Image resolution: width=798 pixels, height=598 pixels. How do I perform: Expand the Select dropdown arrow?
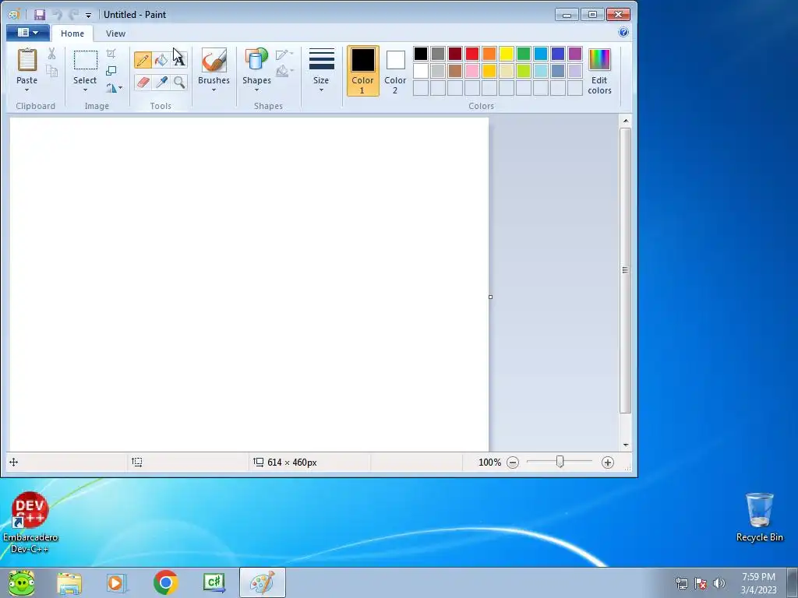pos(85,90)
